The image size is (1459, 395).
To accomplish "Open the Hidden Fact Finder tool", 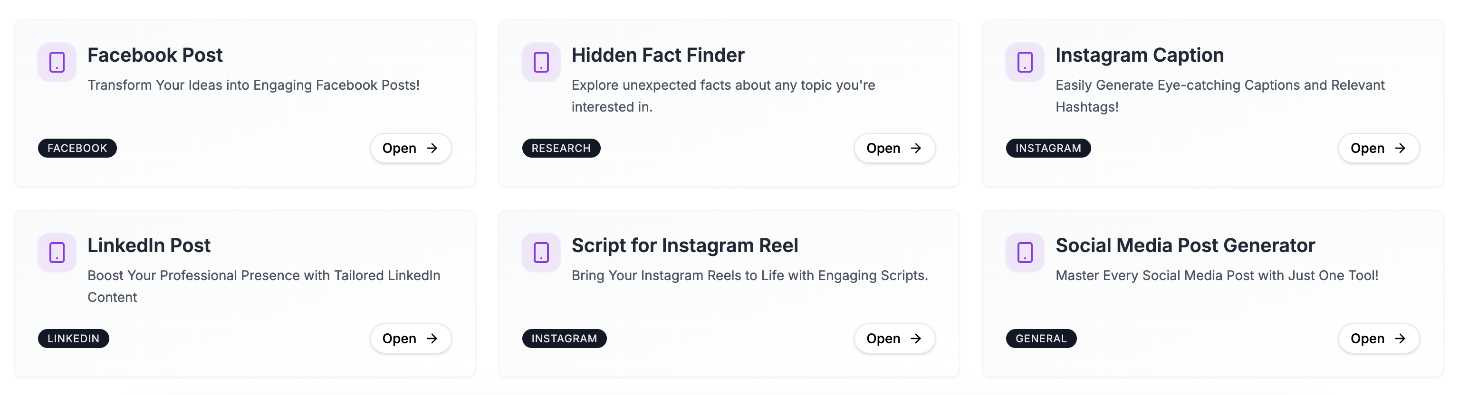I will 894,148.
